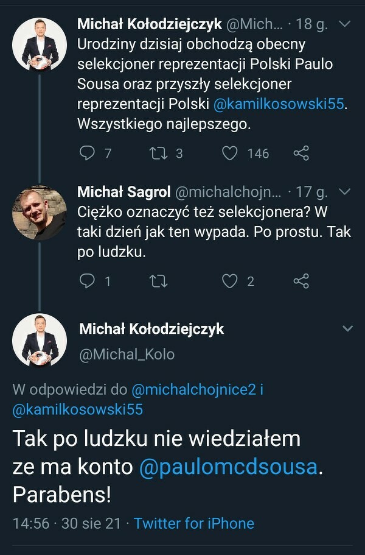Open the @kamilkosowski55 mention in the first tweet
The image size is (365, 555).
pos(279,104)
